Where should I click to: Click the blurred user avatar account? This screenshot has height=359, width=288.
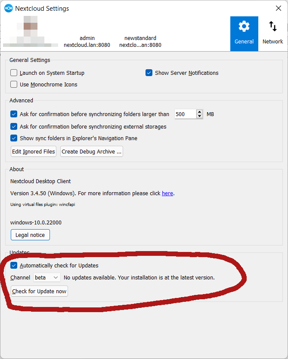coord(31,31)
